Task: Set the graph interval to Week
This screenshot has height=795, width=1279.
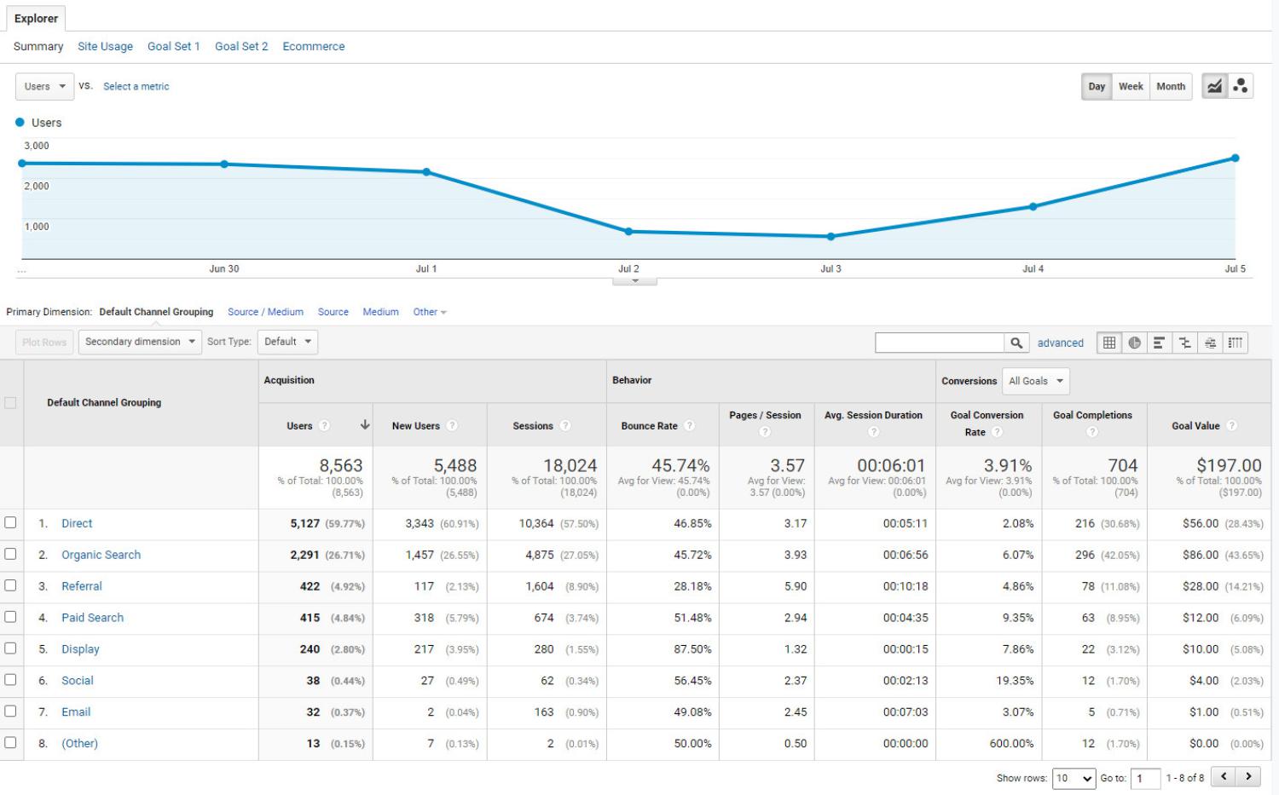Action: (x=1131, y=86)
